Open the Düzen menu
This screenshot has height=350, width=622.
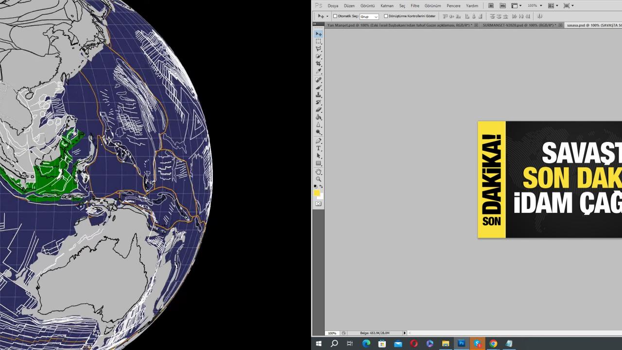click(x=349, y=6)
